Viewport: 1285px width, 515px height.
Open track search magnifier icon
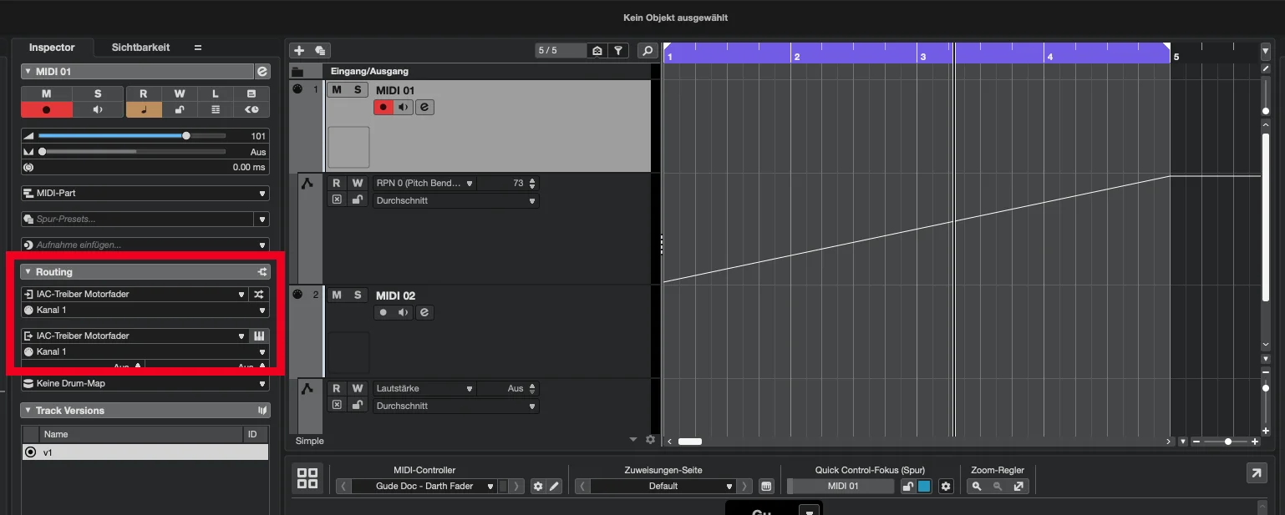click(647, 51)
